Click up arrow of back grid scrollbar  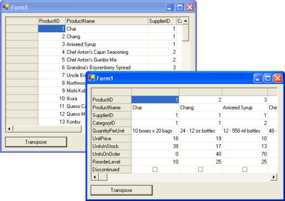(185, 21)
